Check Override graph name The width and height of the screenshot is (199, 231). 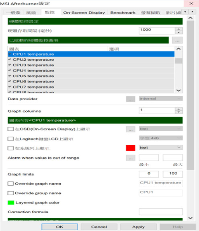pos(10,184)
